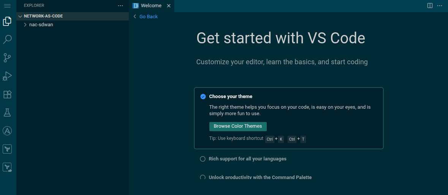Click the Get started with VS Code heading
The width and height of the screenshot is (448, 195).
tap(281, 38)
